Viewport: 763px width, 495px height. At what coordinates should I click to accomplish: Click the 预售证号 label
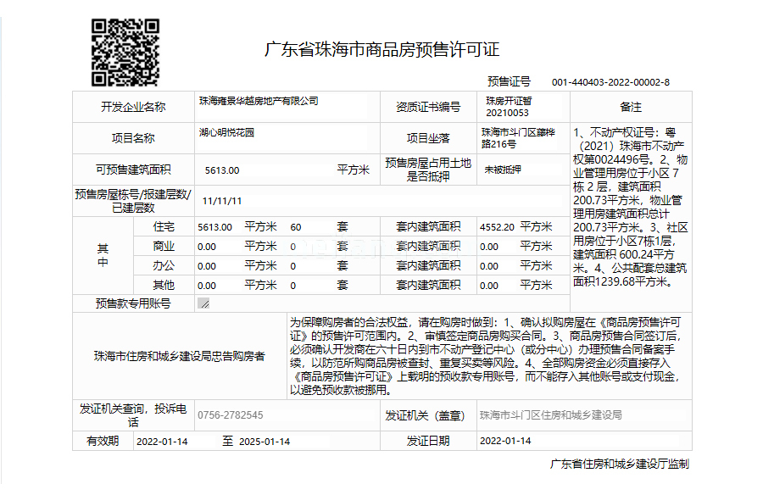(509, 81)
